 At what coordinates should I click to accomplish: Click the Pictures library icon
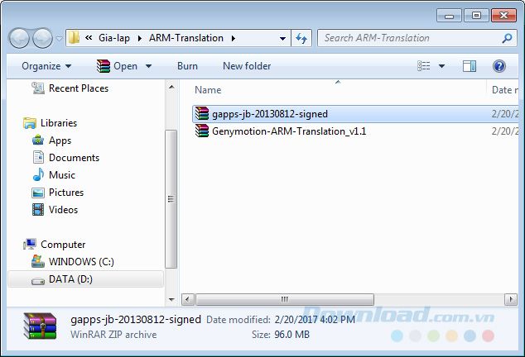point(38,193)
